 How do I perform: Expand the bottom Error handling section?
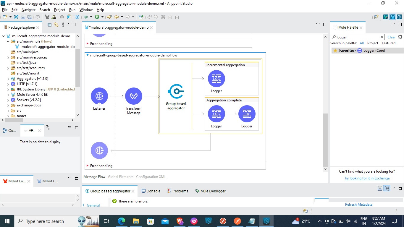tap(87, 166)
